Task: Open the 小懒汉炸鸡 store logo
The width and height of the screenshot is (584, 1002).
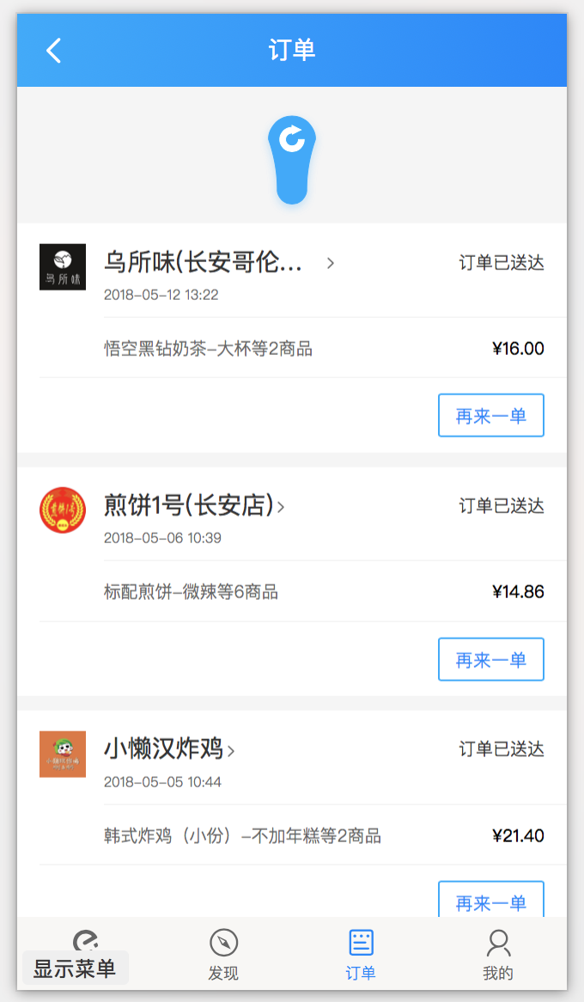Action: [x=62, y=752]
